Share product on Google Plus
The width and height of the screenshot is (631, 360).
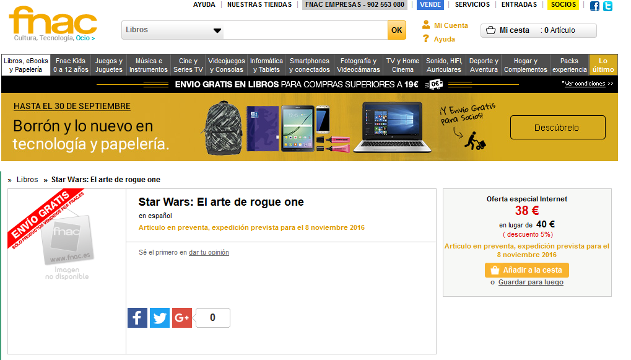click(x=182, y=318)
